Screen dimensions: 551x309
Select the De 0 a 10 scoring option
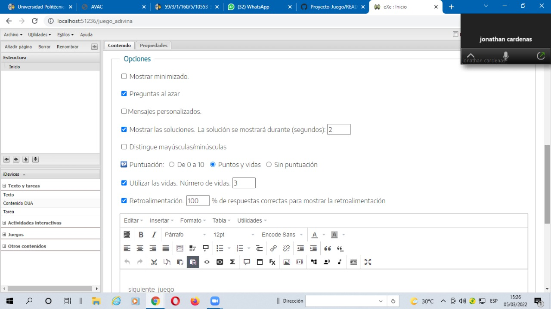tap(172, 164)
